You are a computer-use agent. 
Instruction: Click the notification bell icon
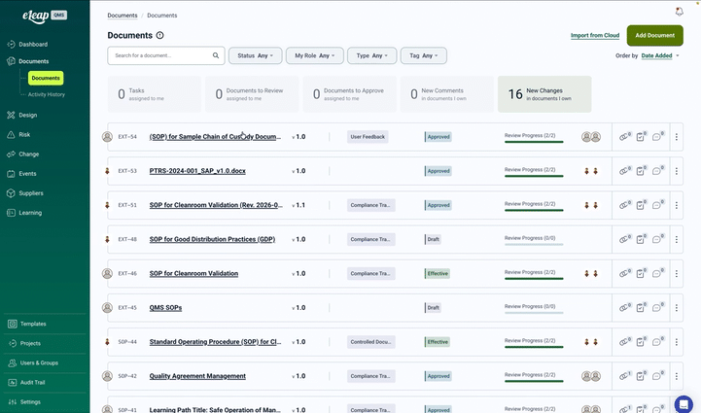click(679, 12)
